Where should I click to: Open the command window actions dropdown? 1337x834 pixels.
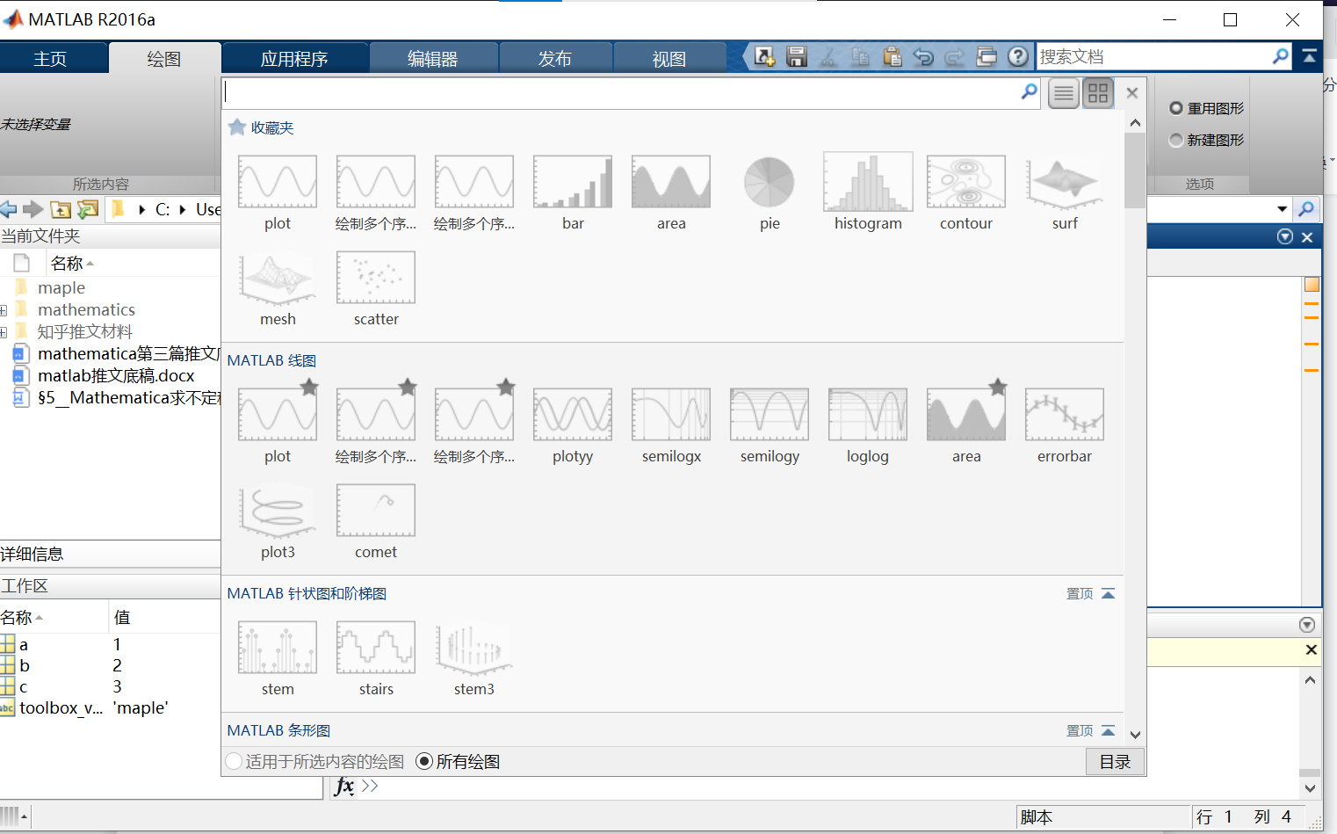1307,625
